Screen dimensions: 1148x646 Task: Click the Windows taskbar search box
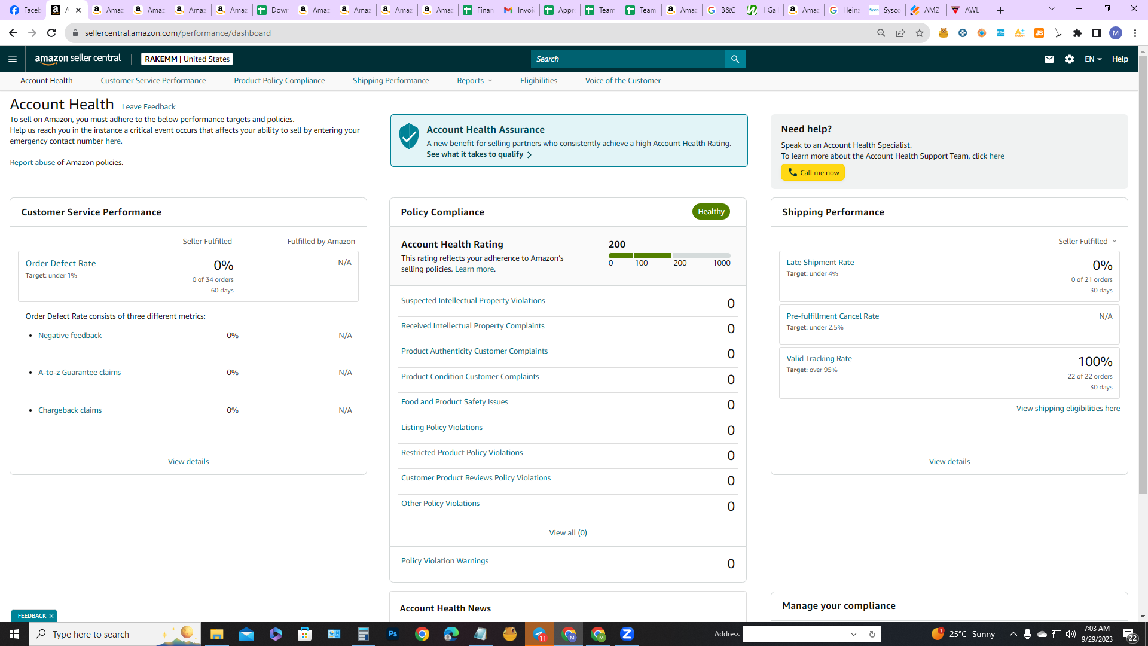(115, 634)
